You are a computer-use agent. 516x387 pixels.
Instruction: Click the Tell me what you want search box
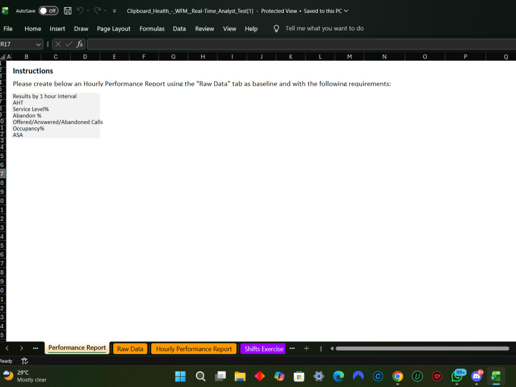pos(325,28)
